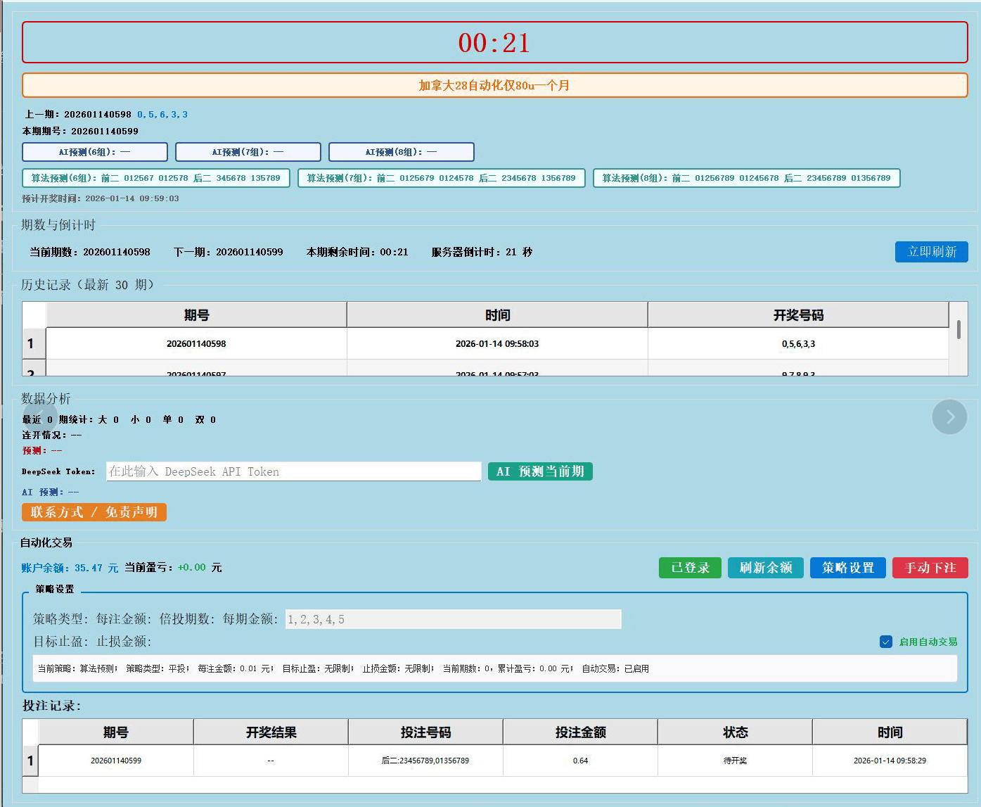Image resolution: width=981 pixels, height=807 pixels.
Task: Open 策略设置 strategy settings
Action: pyautogui.click(x=847, y=568)
